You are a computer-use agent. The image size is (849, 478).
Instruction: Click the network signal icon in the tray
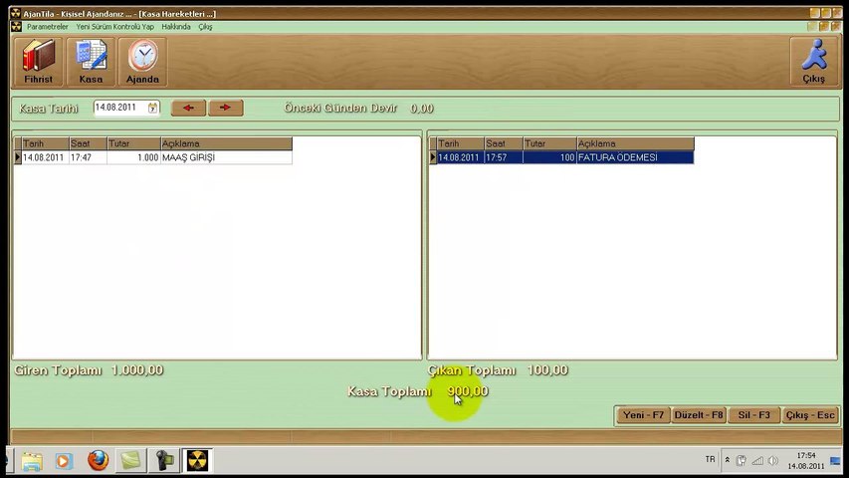point(757,461)
